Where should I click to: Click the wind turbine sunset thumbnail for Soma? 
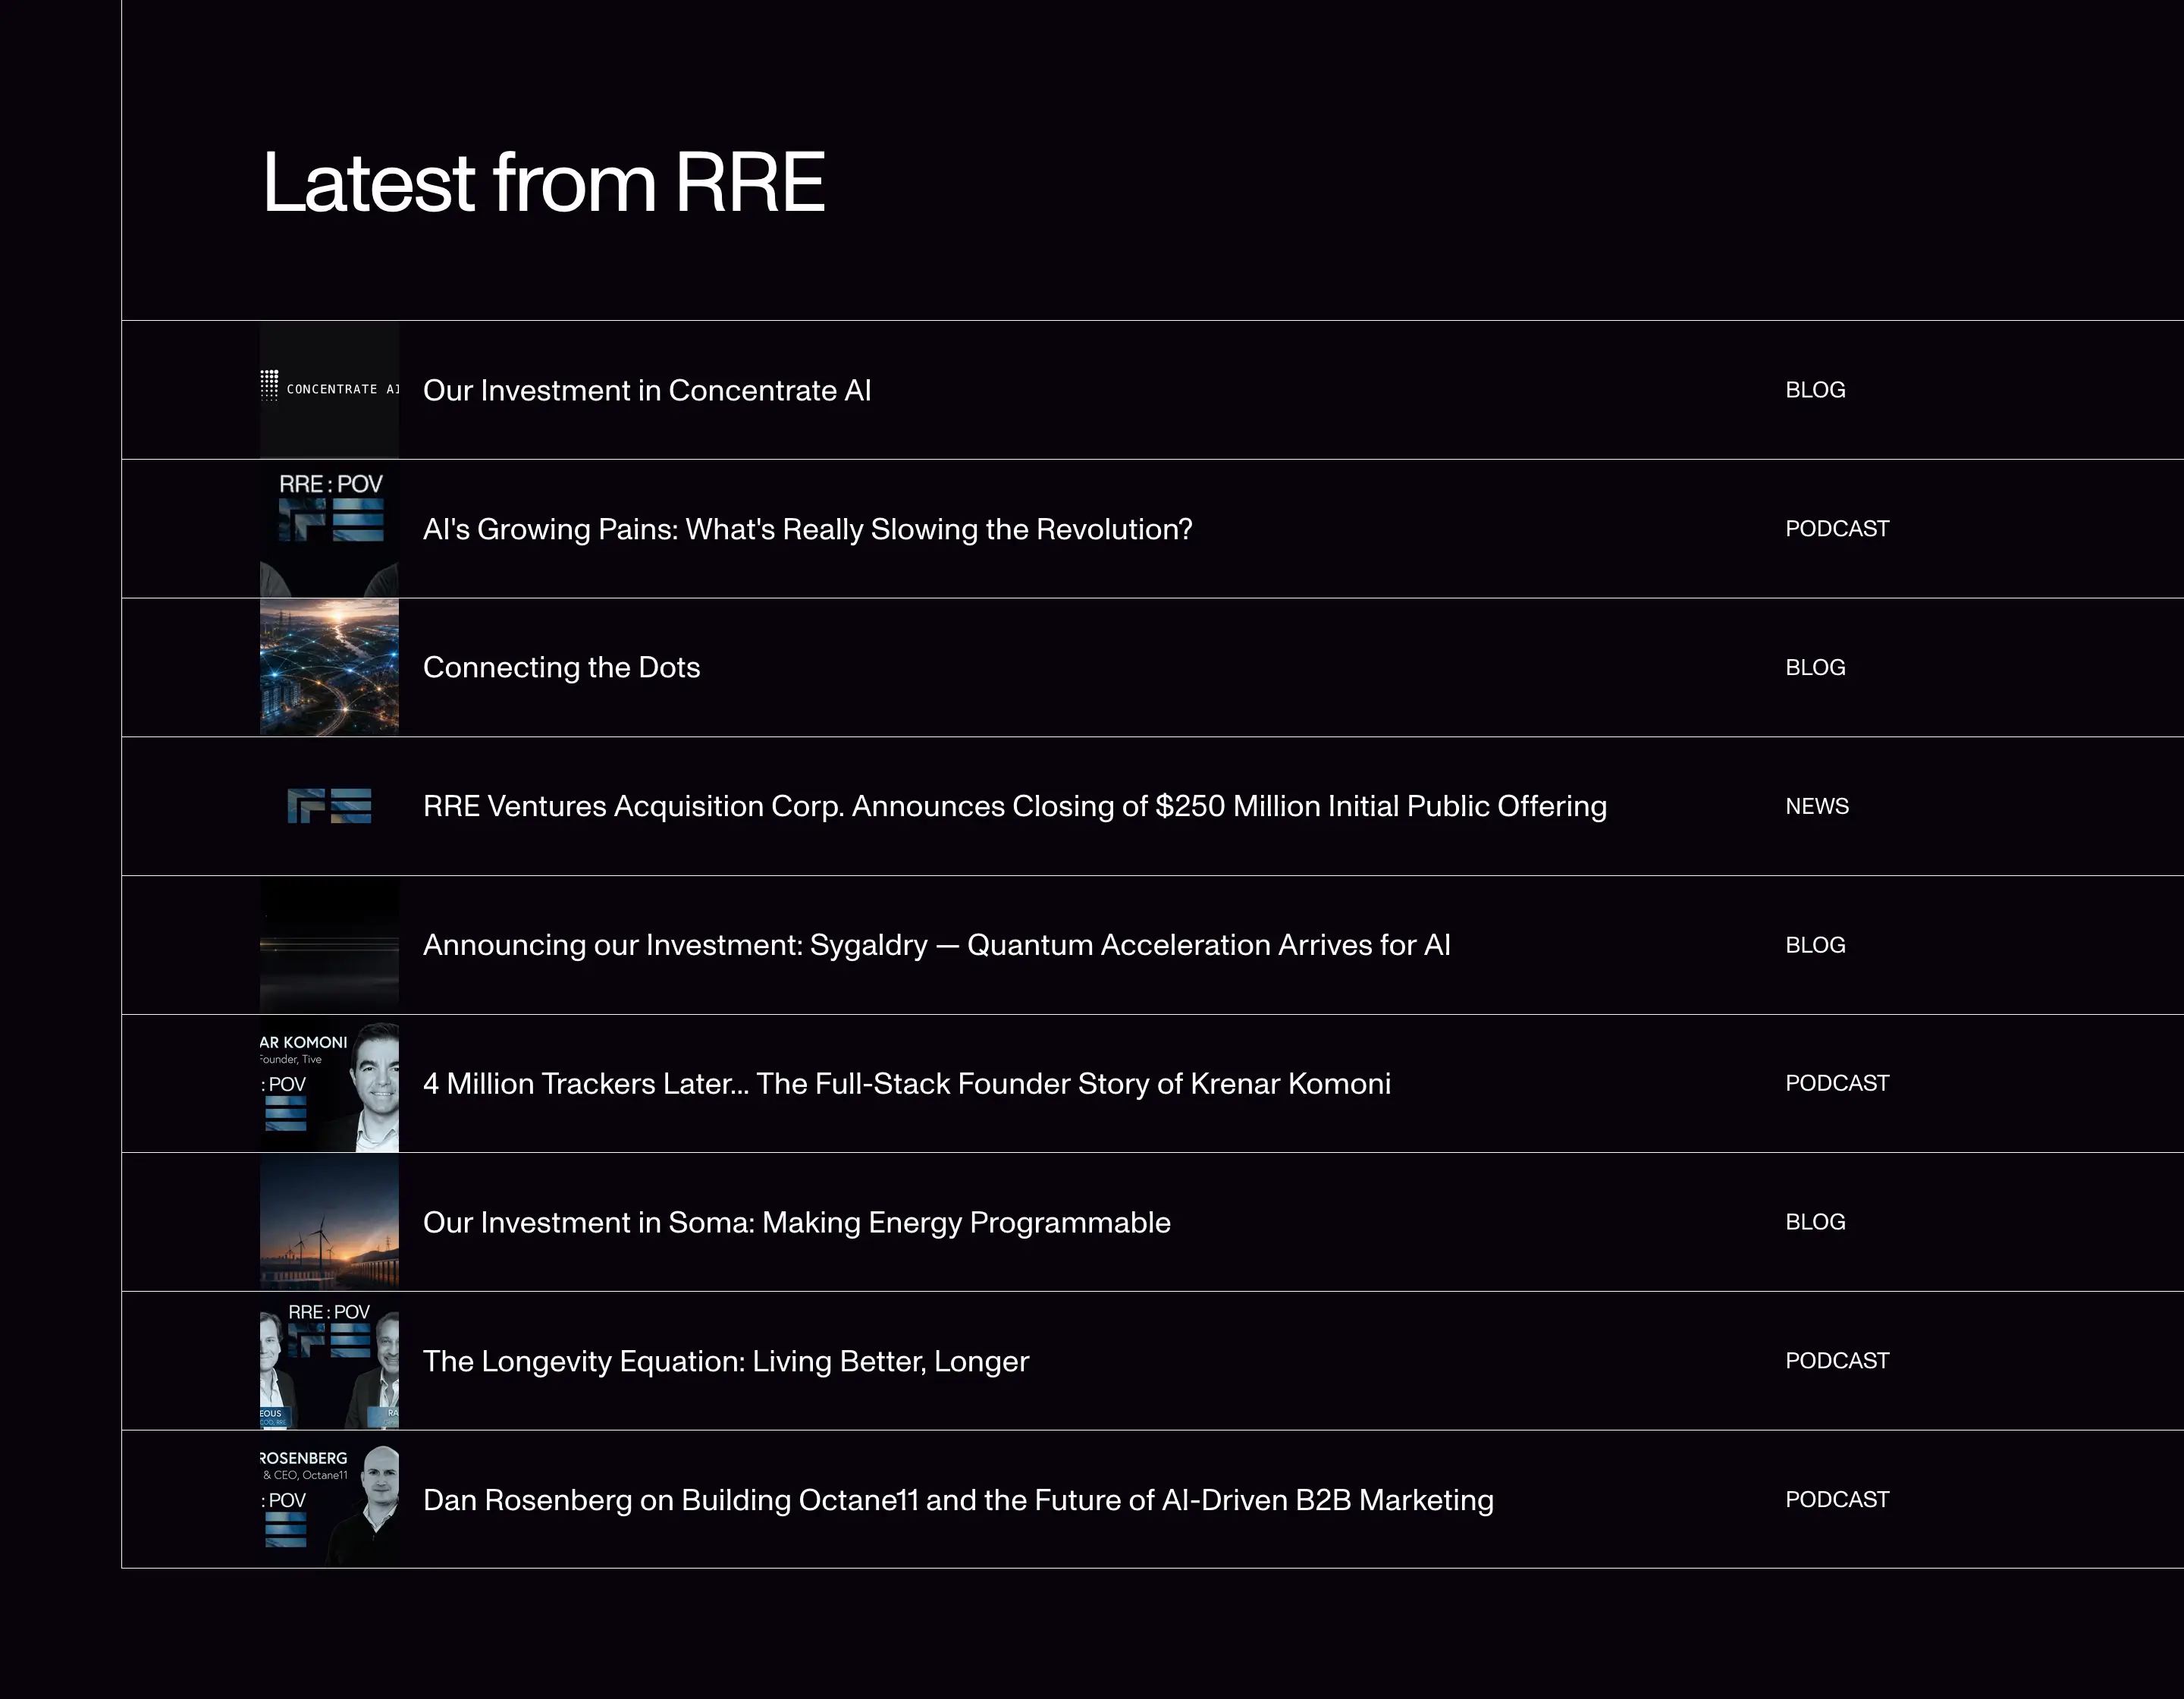pyautogui.click(x=329, y=1222)
